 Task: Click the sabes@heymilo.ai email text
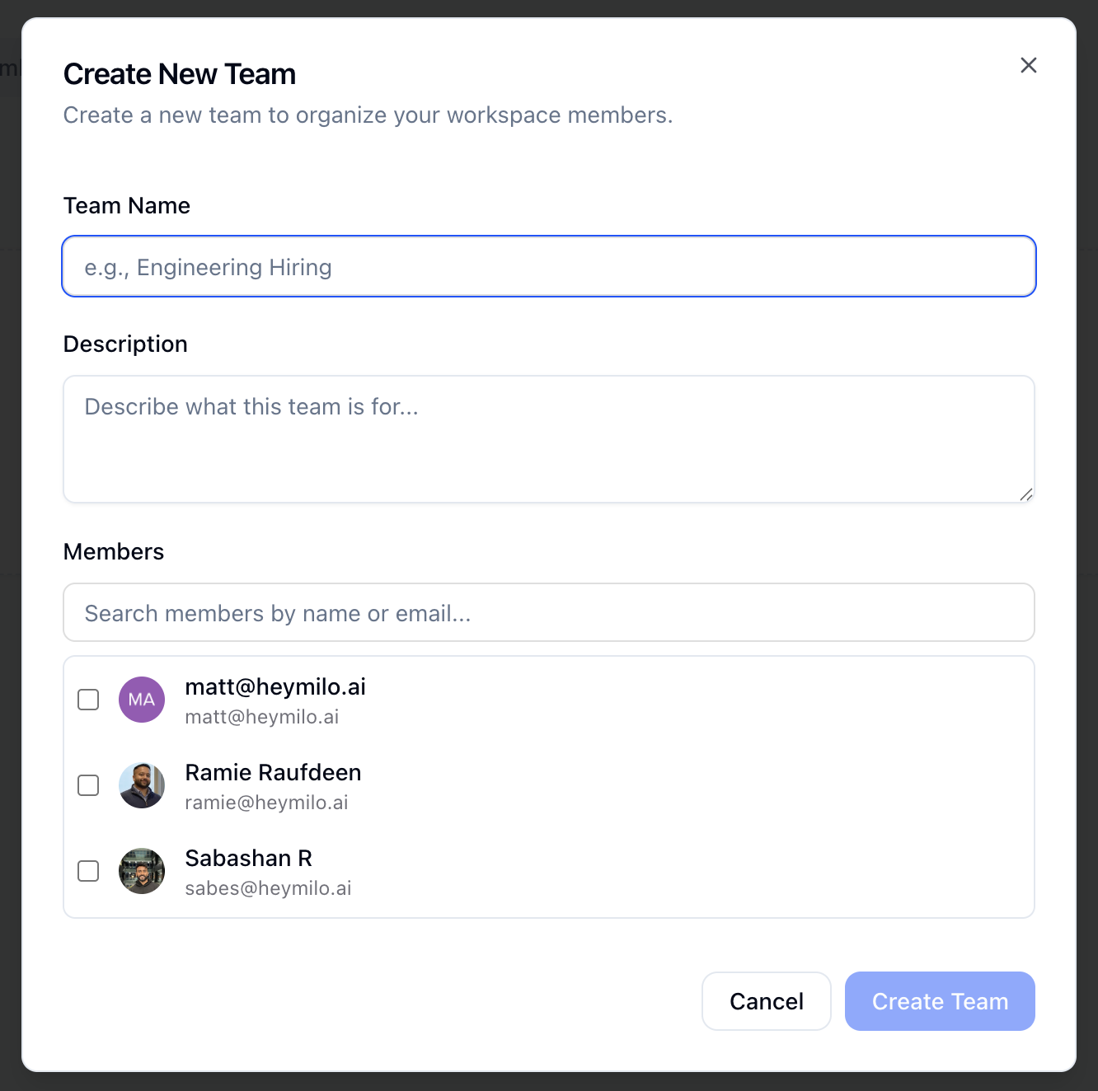tap(268, 888)
